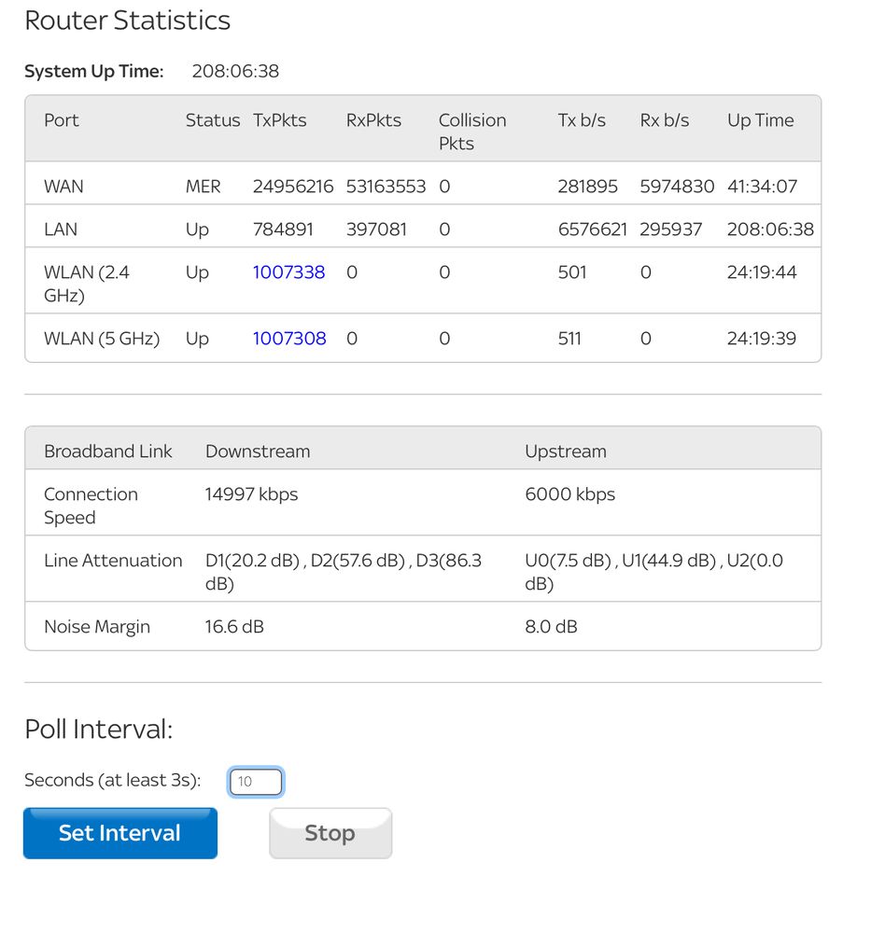Select the downstream speed 14997 kbps

click(251, 494)
